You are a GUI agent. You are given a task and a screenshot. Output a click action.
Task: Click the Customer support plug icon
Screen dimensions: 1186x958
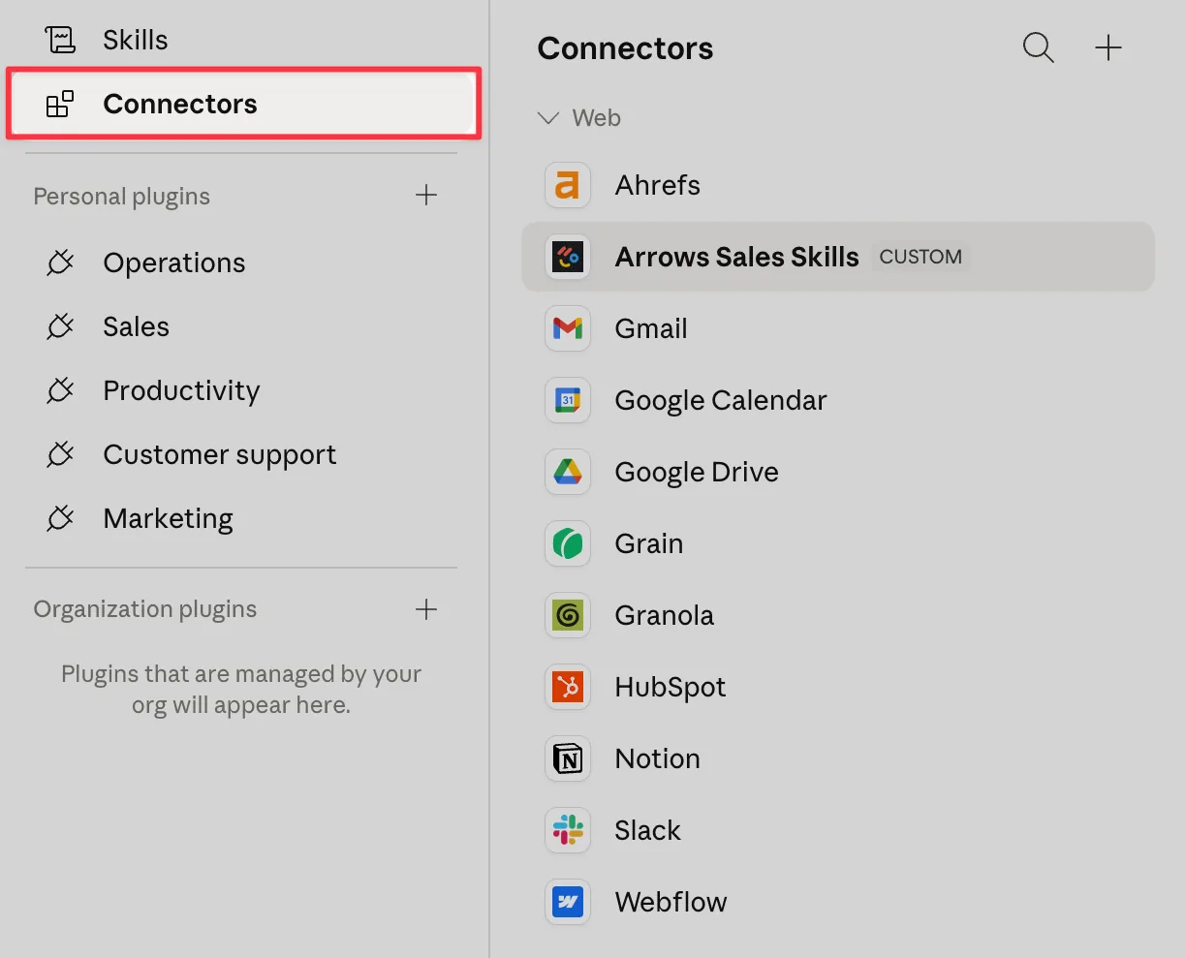tap(60, 454)
